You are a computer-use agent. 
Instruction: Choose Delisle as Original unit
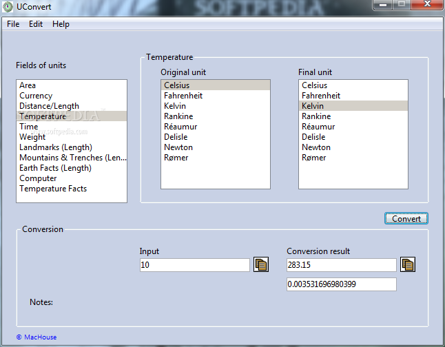pyautogui.click(x=216, y=137)
